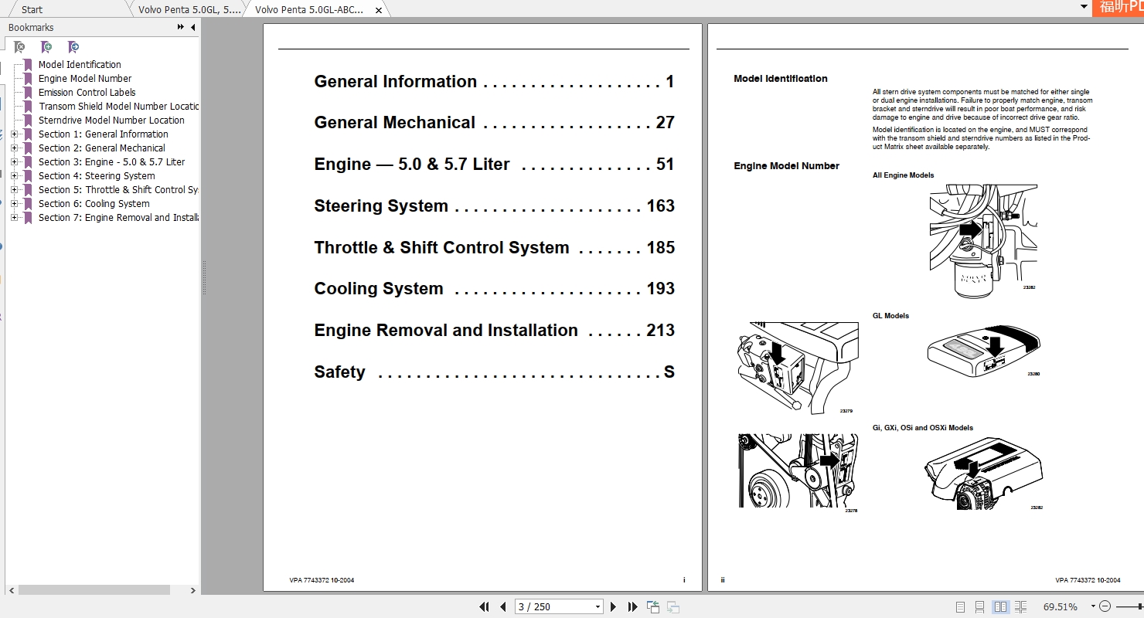Click the previous view icon in status bar
Viewport: 1144px width, 618px height.
pyautogui.click(x=653, y=607)
